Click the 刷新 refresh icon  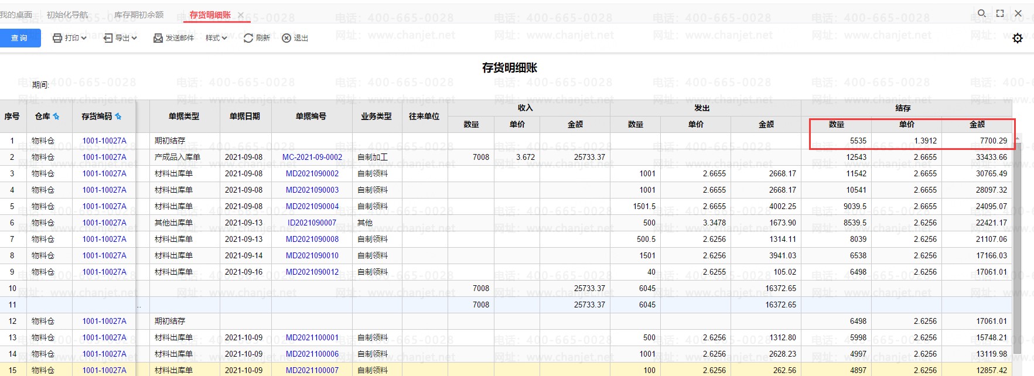coord(248,38)
